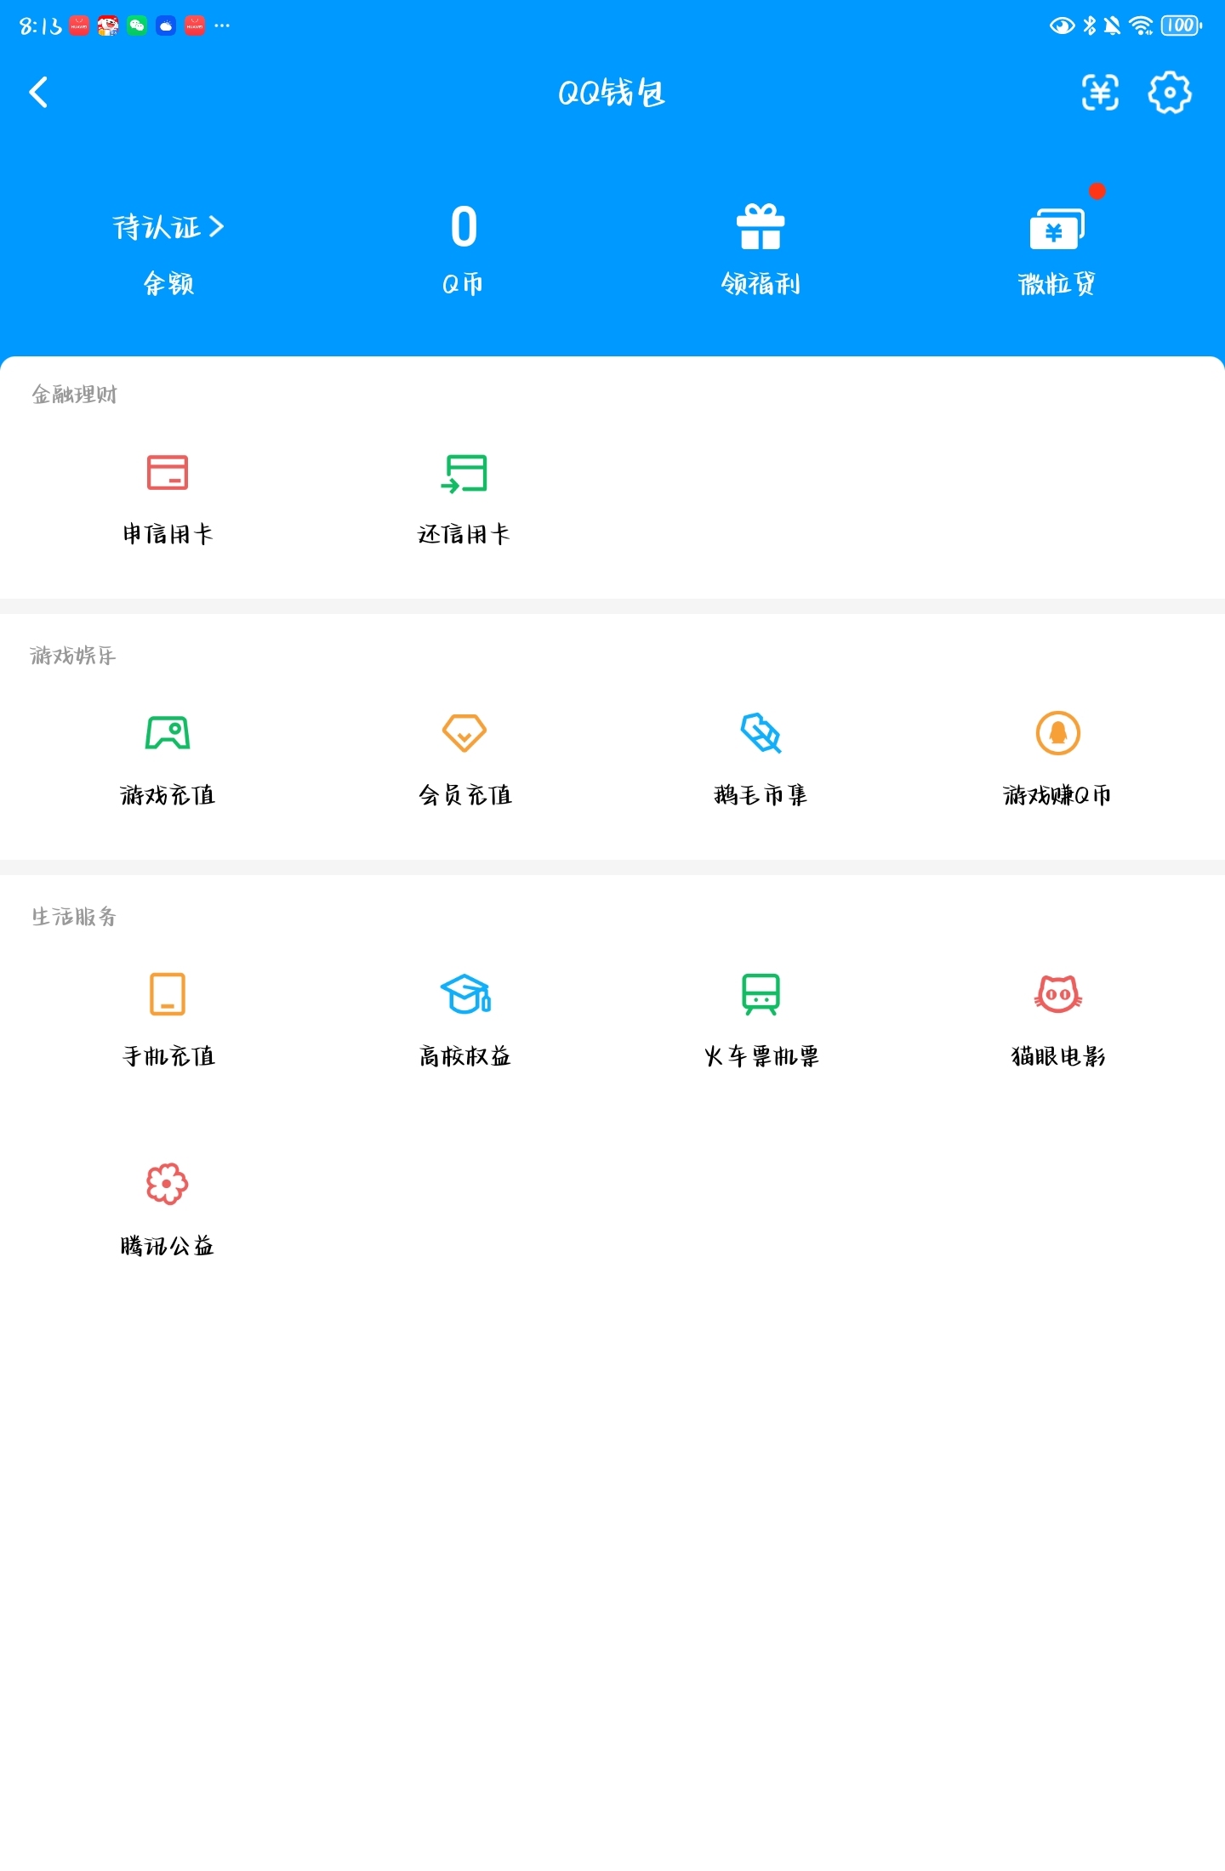The height and width of the screenshot is (1871, 1225).
Task: Open the 余额 balance label
Action: pos(168,283)
